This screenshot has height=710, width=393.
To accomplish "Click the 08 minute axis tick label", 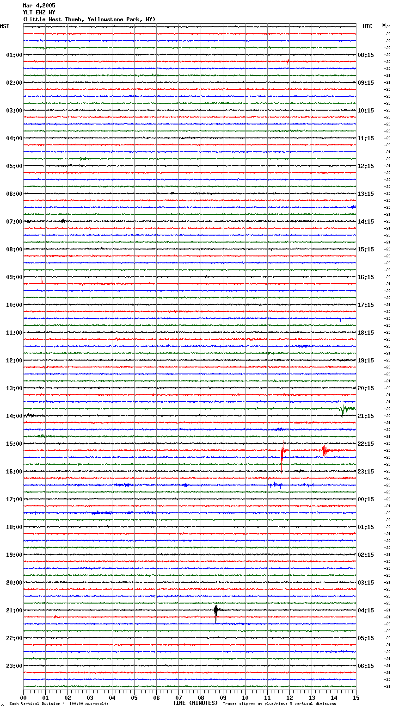I will tap(201, 698).
